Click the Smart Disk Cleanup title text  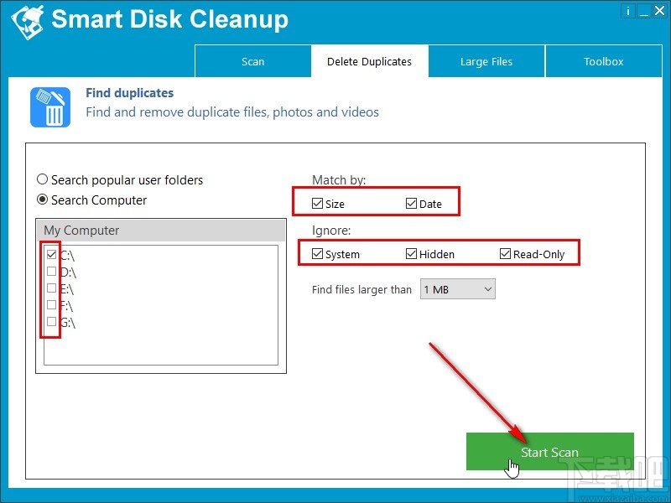[170, 19]
